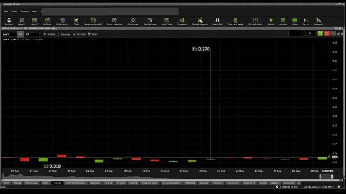Open the Watch list icon
The image size is (346, 194).
pyautogui.click(x=217, y=22)
